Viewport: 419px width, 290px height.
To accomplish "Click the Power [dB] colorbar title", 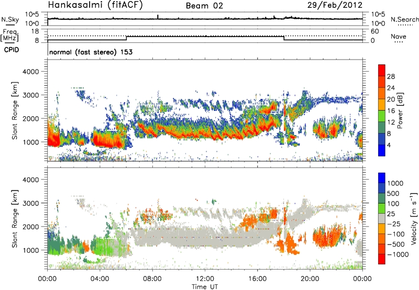I will point(400,110).
